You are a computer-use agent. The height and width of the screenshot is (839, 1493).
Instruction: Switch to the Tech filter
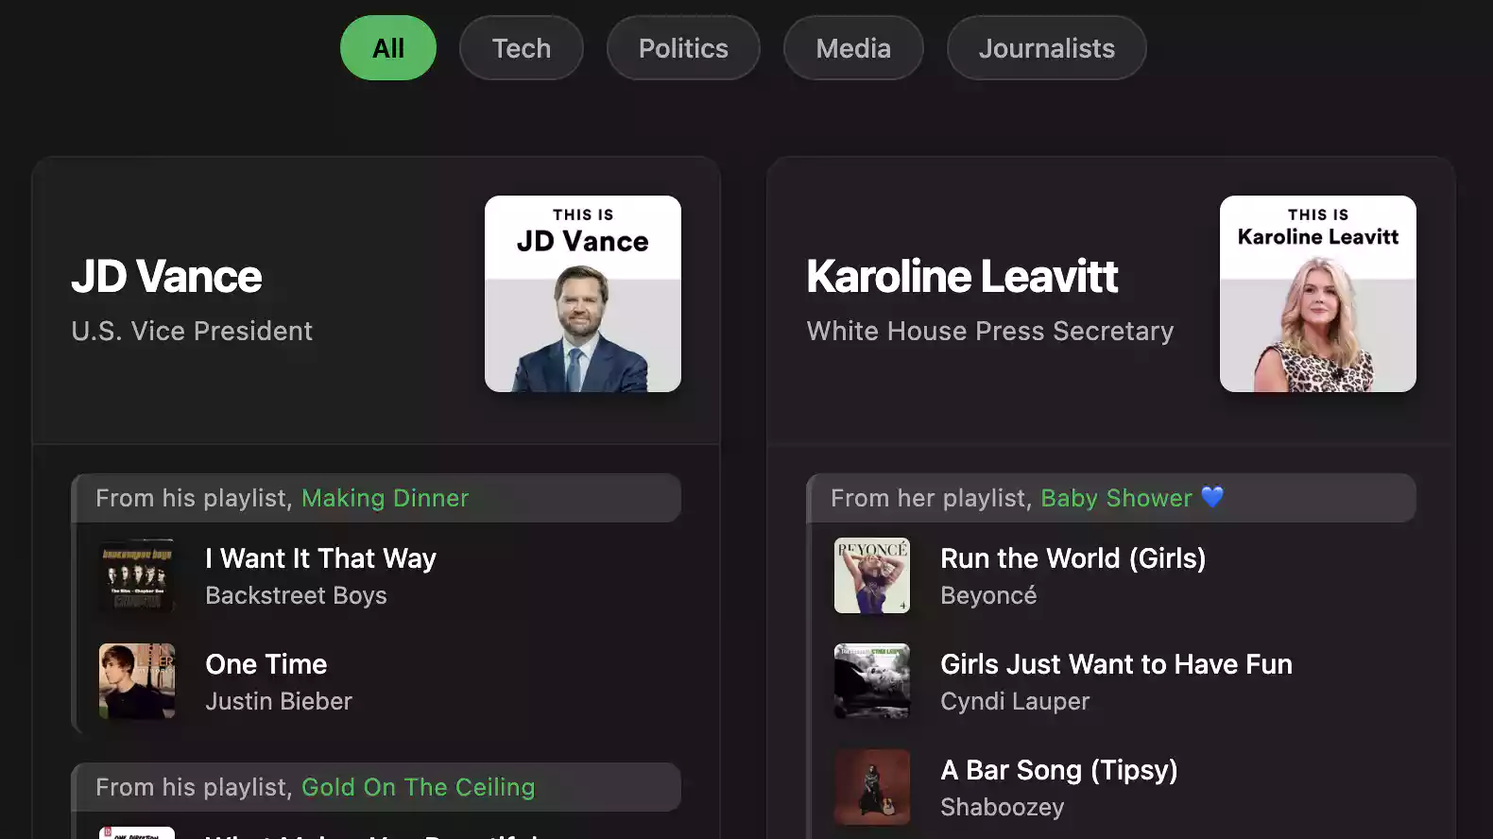(521, 48)
